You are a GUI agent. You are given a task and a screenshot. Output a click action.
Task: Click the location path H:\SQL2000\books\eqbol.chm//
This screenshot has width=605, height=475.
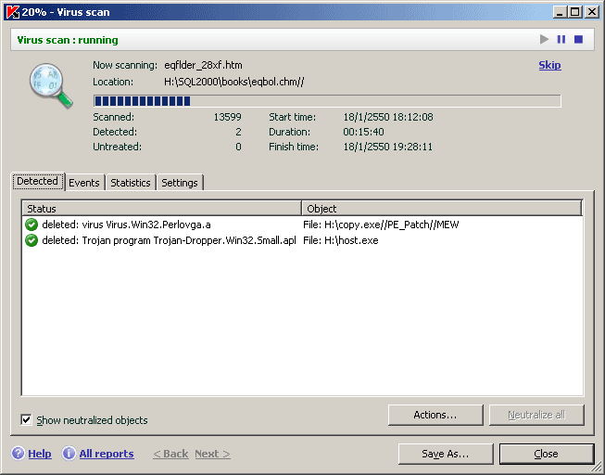(x=233, y=82)
